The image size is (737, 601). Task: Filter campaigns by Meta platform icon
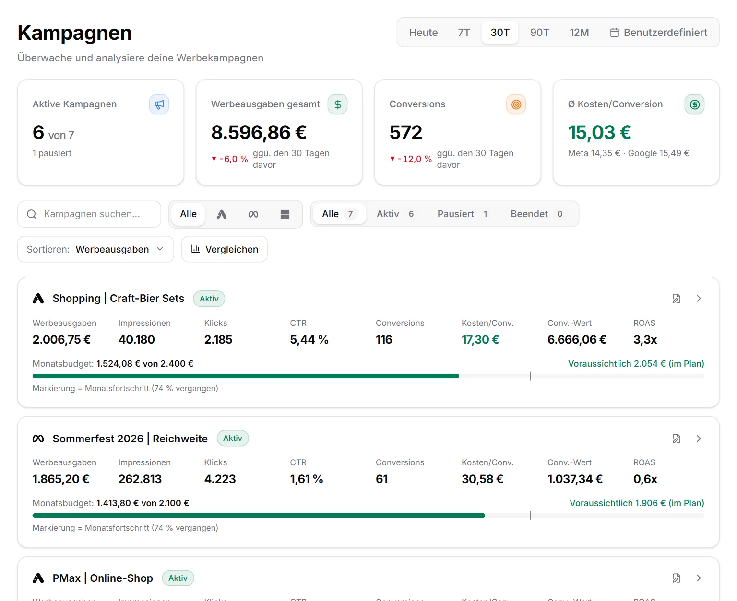pyautogui.click(x=253, y=214)
